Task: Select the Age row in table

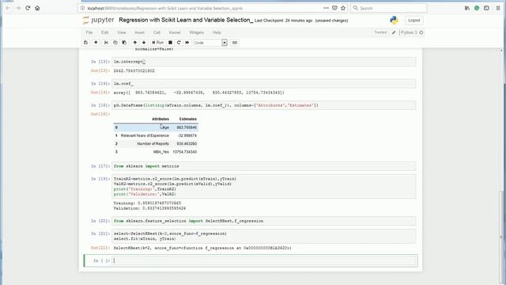Action: [x=156, y=127]
